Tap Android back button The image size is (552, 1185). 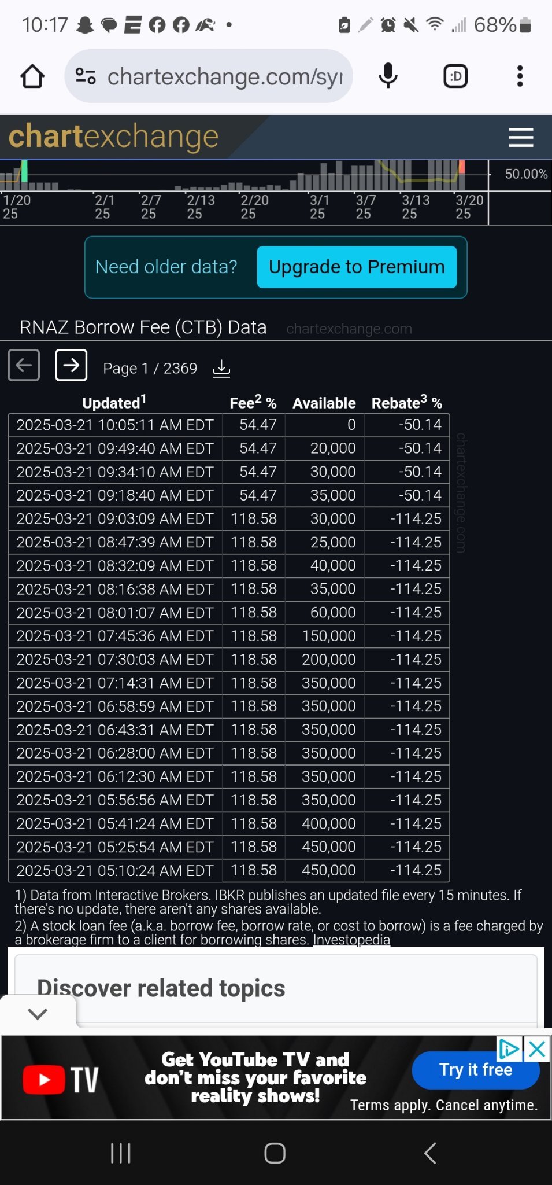(x=430, y=1153)
